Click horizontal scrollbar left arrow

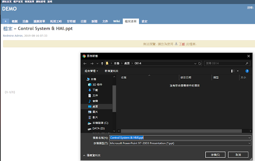point(119,131)
